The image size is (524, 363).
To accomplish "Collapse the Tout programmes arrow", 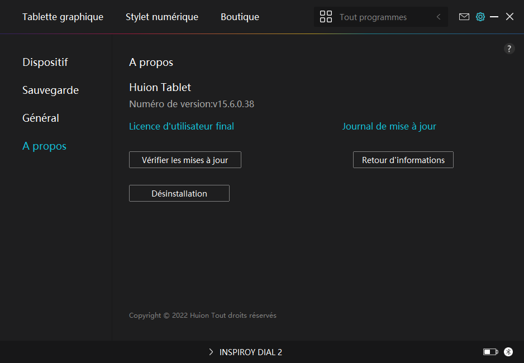I will point(439,17).
